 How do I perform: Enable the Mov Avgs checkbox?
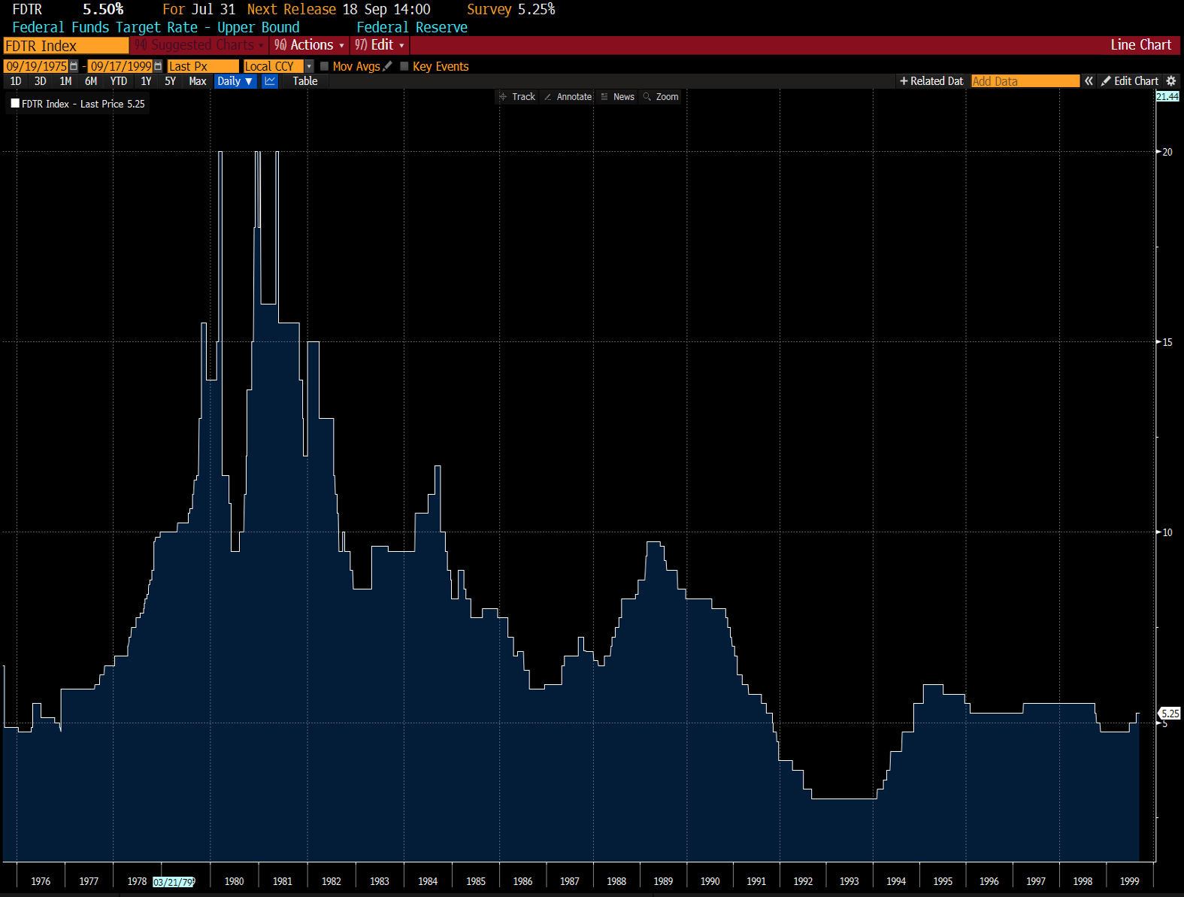(325, 66)
